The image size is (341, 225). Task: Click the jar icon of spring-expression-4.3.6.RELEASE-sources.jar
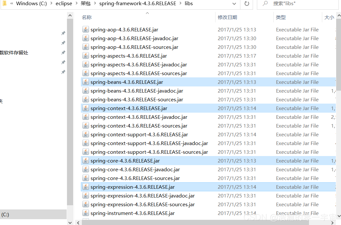86,204
